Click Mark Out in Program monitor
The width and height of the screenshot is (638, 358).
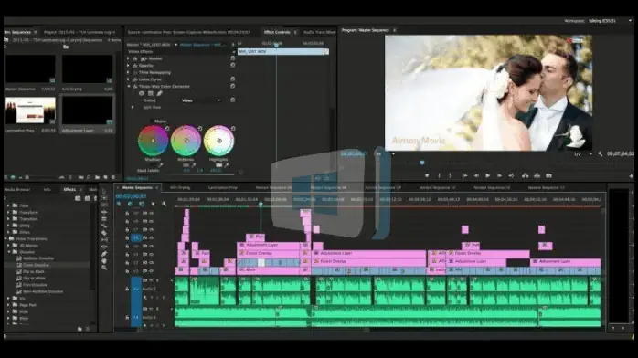(x=450, y=175)
